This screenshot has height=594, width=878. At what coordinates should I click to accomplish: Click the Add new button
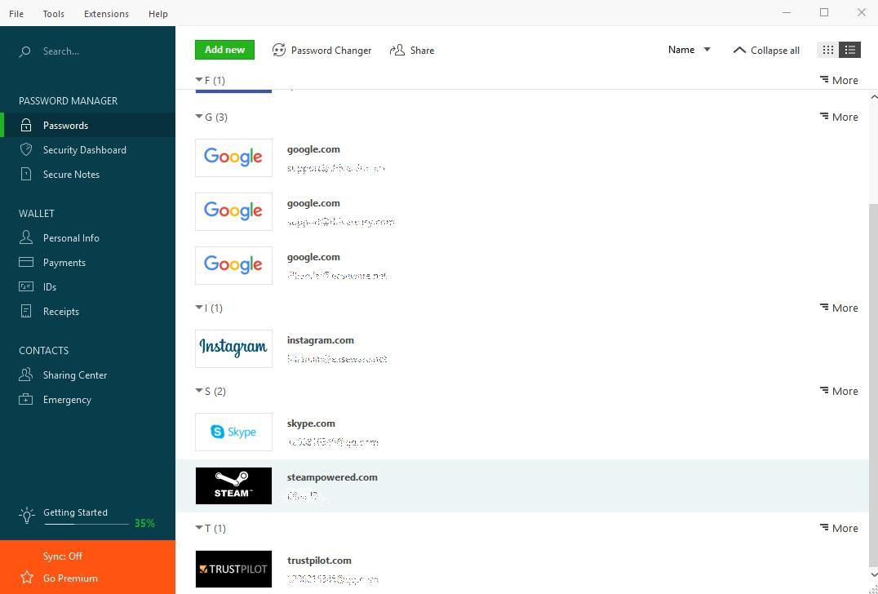pyautogui.click(x=224, y=50)
